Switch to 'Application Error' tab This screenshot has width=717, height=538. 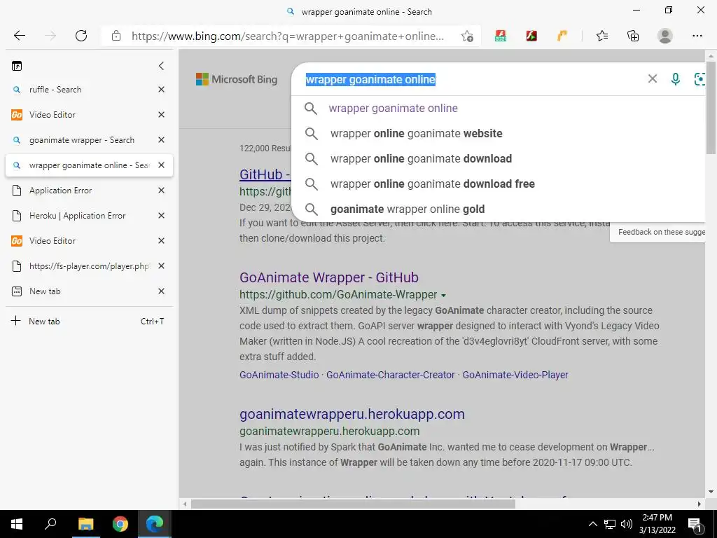pos(89,191)
